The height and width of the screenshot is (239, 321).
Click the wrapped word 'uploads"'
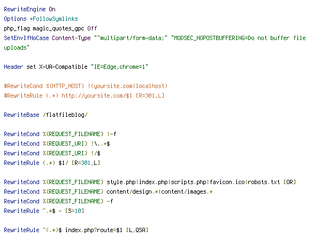point(17,47)
